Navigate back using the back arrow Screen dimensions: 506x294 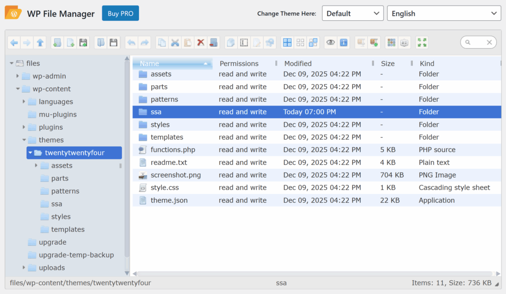point(14,42)
